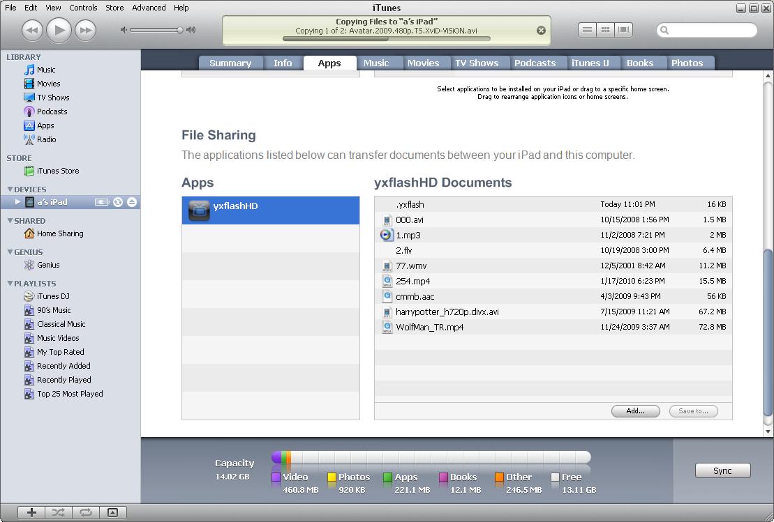774x522 pixels.
Task: Select harrypotter_h720p.divx.avi file
Action: pyautogui.click(x=553, y=312)
